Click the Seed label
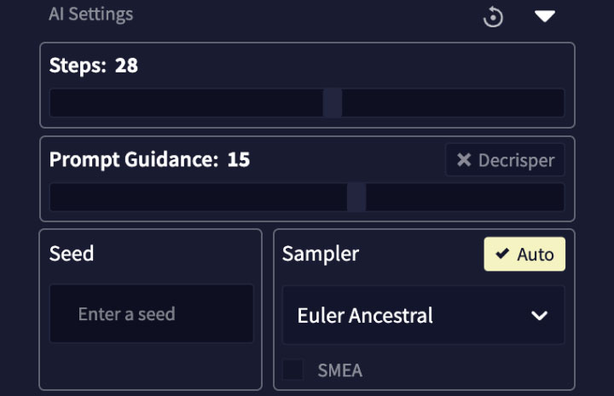614x396 pixels. [72, 253]
